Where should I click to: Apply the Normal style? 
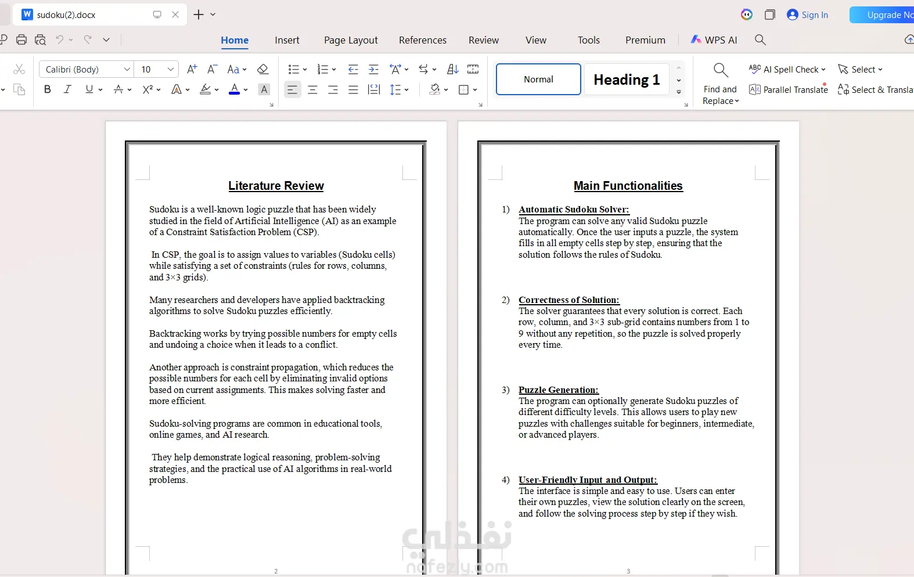[x=538, y=80]
